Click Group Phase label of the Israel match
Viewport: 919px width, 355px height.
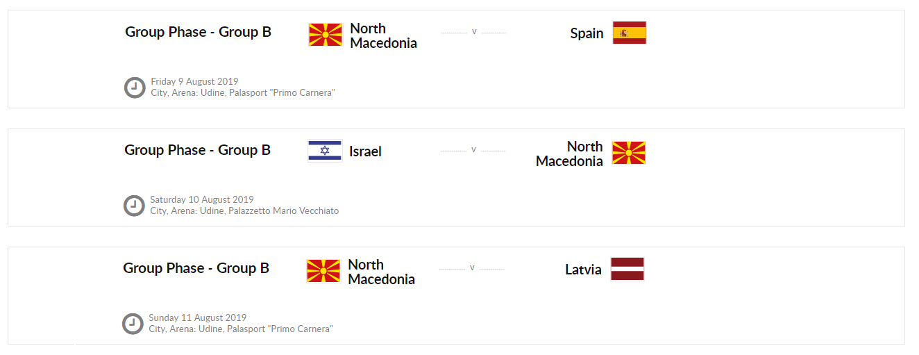click(197, 150)
